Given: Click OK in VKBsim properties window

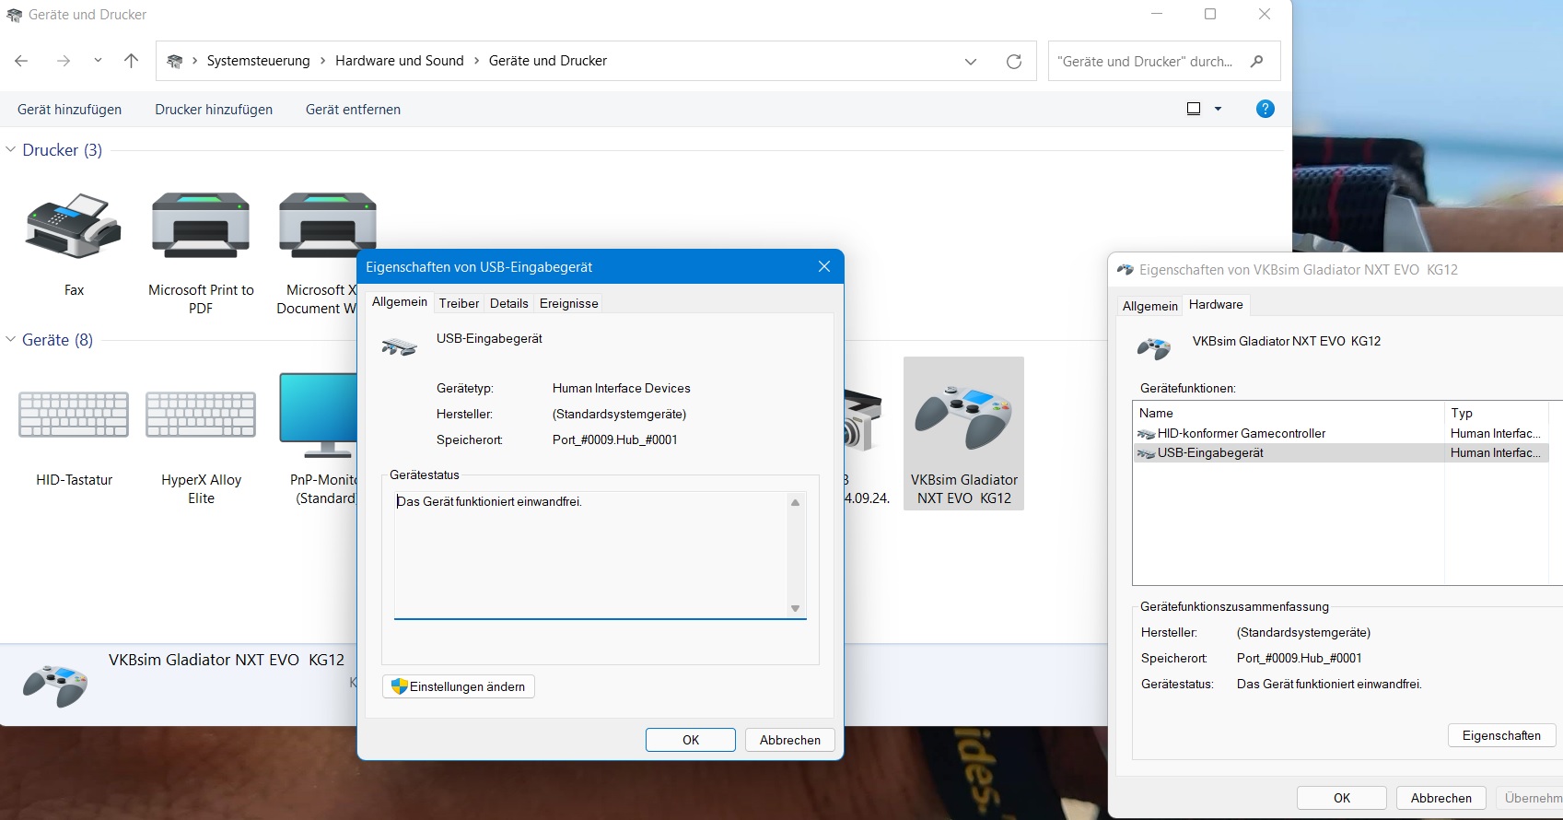Looking at the screenshot, I should pyautogui.click(x=1342, y=798).
